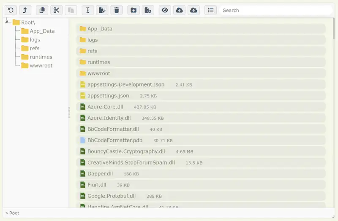Select wwwroot in the folder tree
The width and height of the screenshot is (338, 221).
pos(41,65)
